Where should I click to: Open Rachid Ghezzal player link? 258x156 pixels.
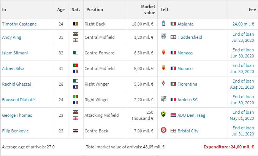click(16, 84)
